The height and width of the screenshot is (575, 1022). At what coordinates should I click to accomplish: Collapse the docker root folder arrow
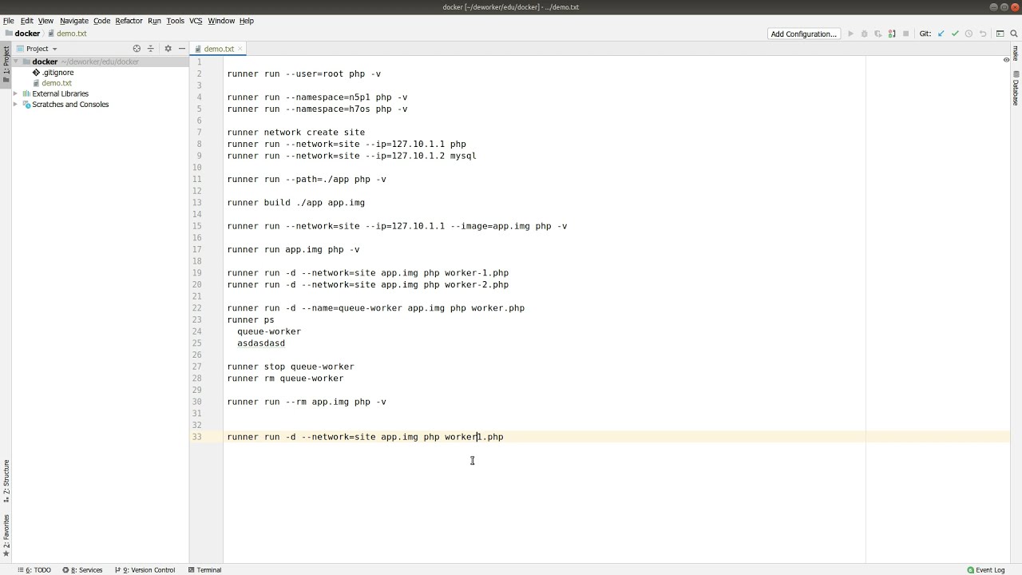pos(15,61)
